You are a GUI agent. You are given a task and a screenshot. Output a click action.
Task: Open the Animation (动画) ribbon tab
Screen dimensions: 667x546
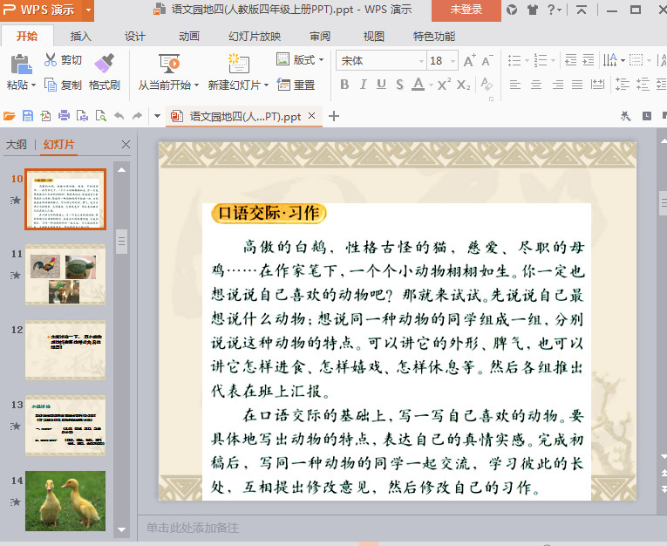(189, 37)
